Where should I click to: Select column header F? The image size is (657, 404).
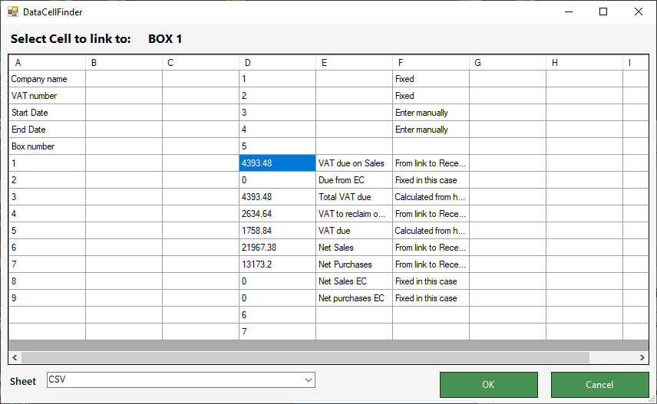click(x=431, y=63)
